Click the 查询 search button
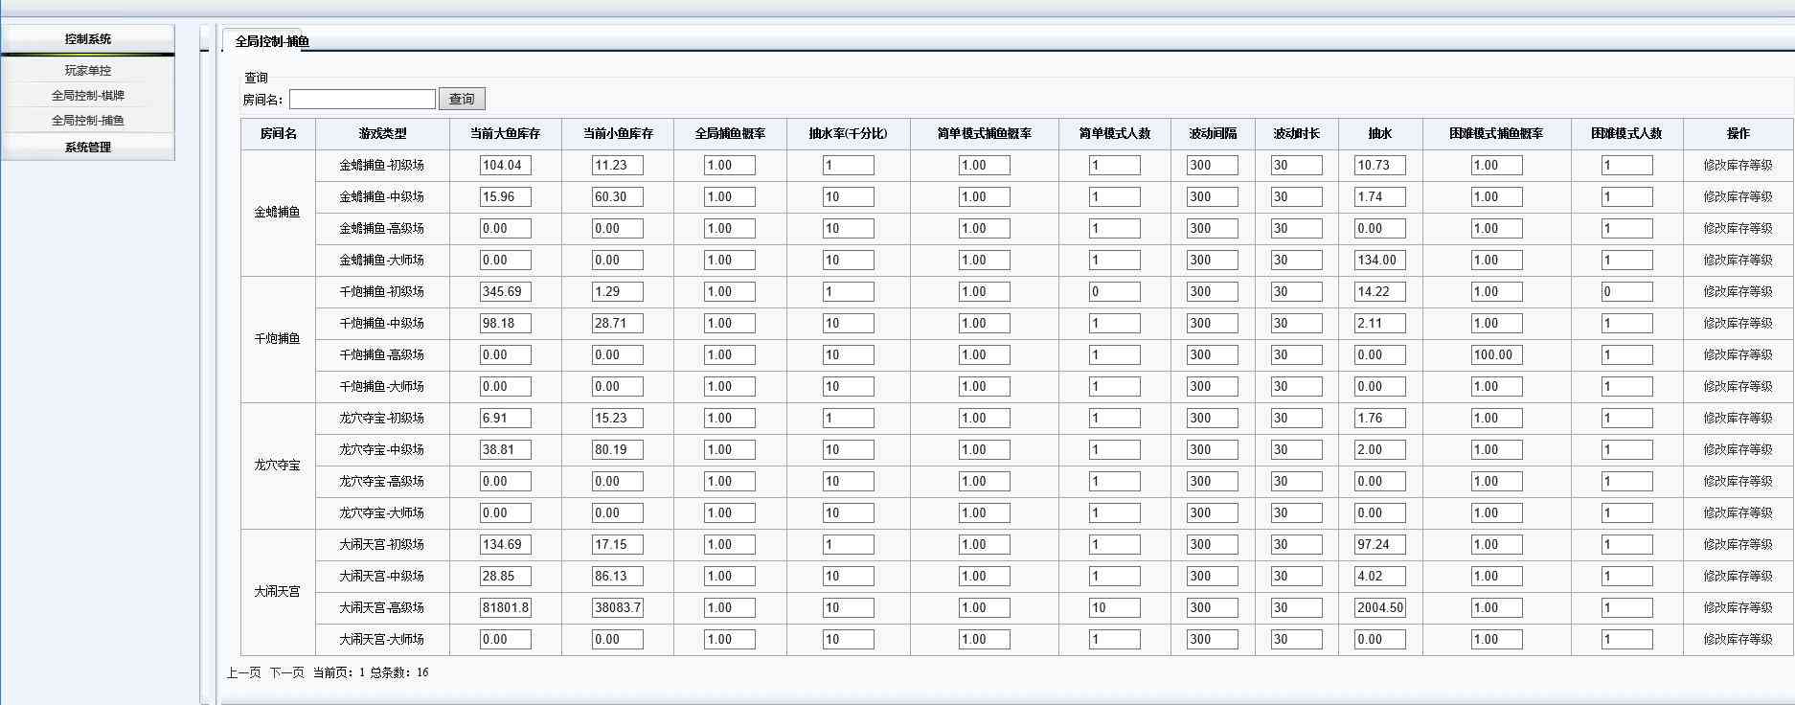The width and height of the screenshot is (1795, 705). [462, 99]
